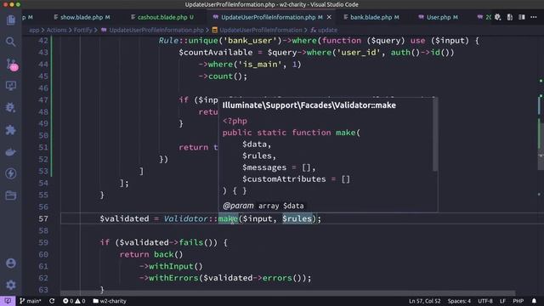This screenshot has width=544, height=306.
Task: Click the notifications bell in status bar
Action: pyautogui.click(x=534, y=301)
